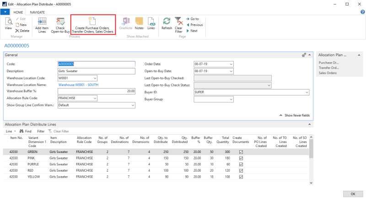Image resolution: width=366 pixels, height=200 pixels.
Task: Open the HOME ribbon tab
Action: click(18, 12)
